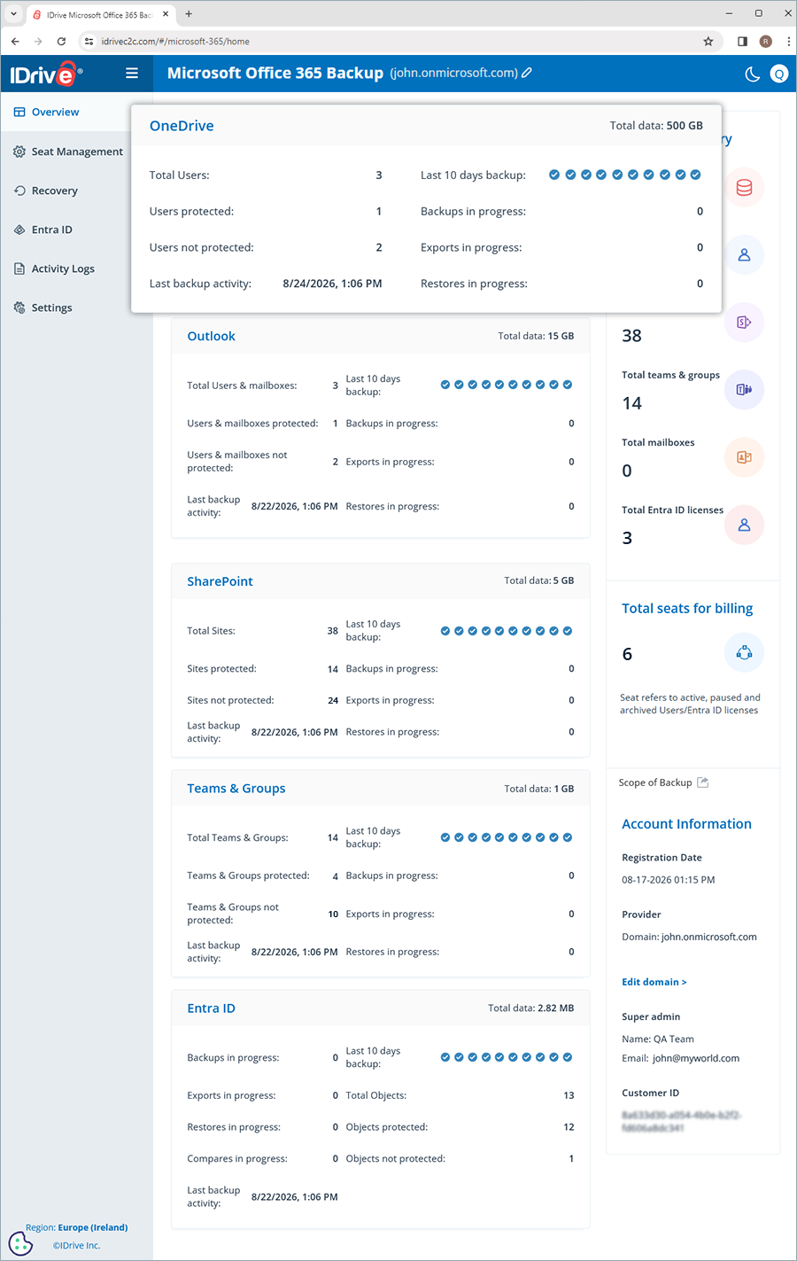Viewport: 797px width, 1261px height.
Task: Open the user profile avatar icon
Action: pyautogui.click(x=779, y=74)
